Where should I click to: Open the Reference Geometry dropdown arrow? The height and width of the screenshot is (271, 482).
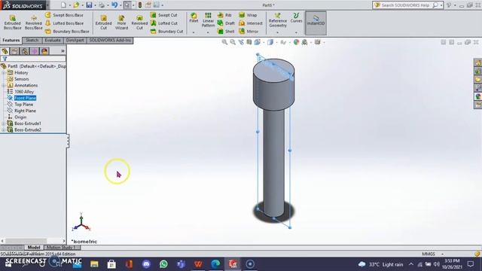278,32
